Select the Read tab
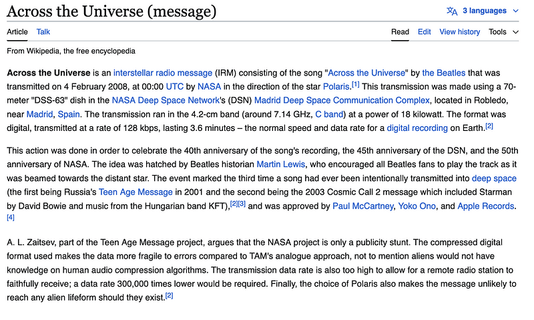This screenshot has height=320, width=534. (400, 31)
